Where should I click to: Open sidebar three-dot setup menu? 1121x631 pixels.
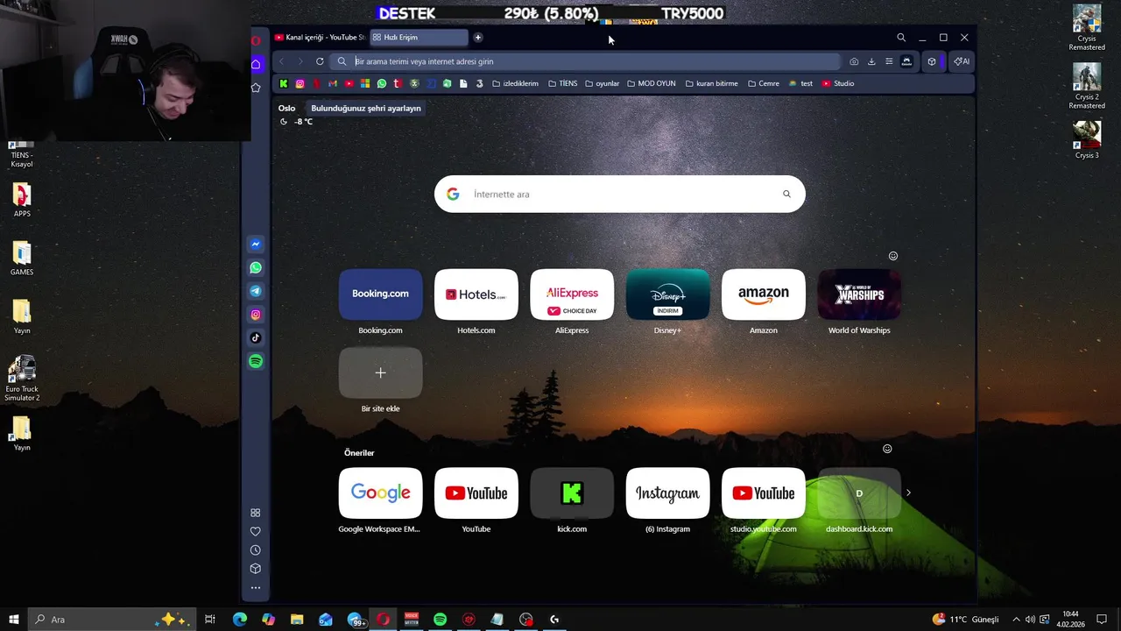[x=256, y=588]
